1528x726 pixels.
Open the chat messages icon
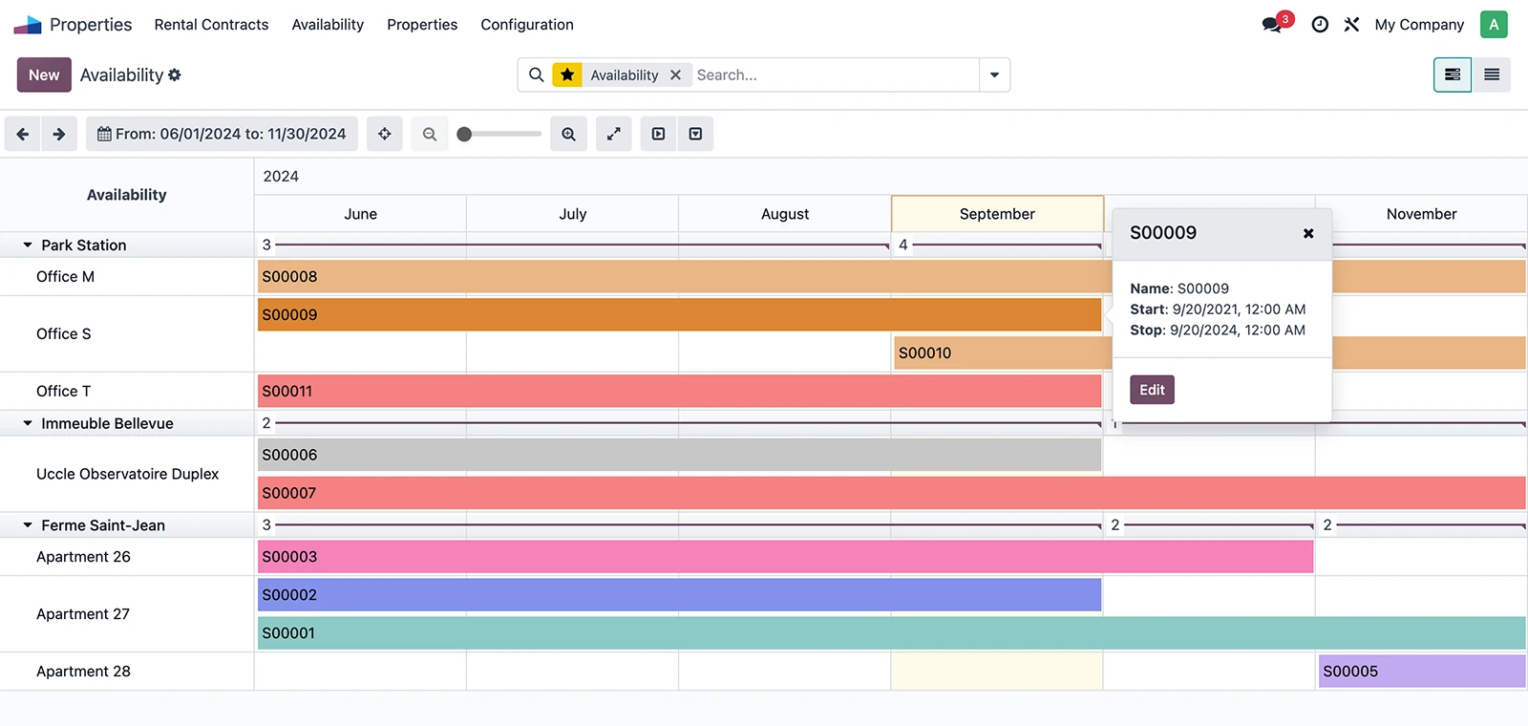pos(1272,25)
